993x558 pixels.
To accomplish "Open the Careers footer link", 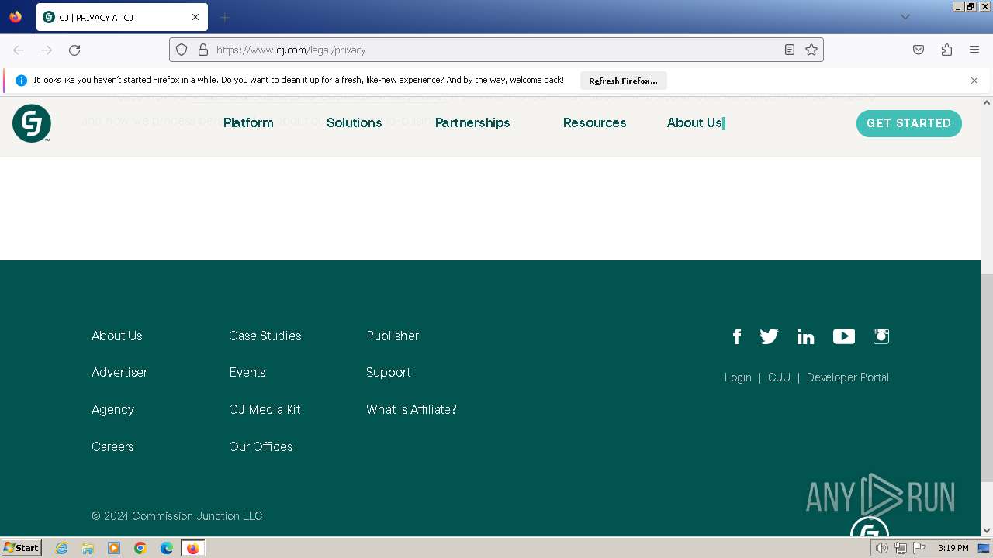I will [x=112, y=446].
